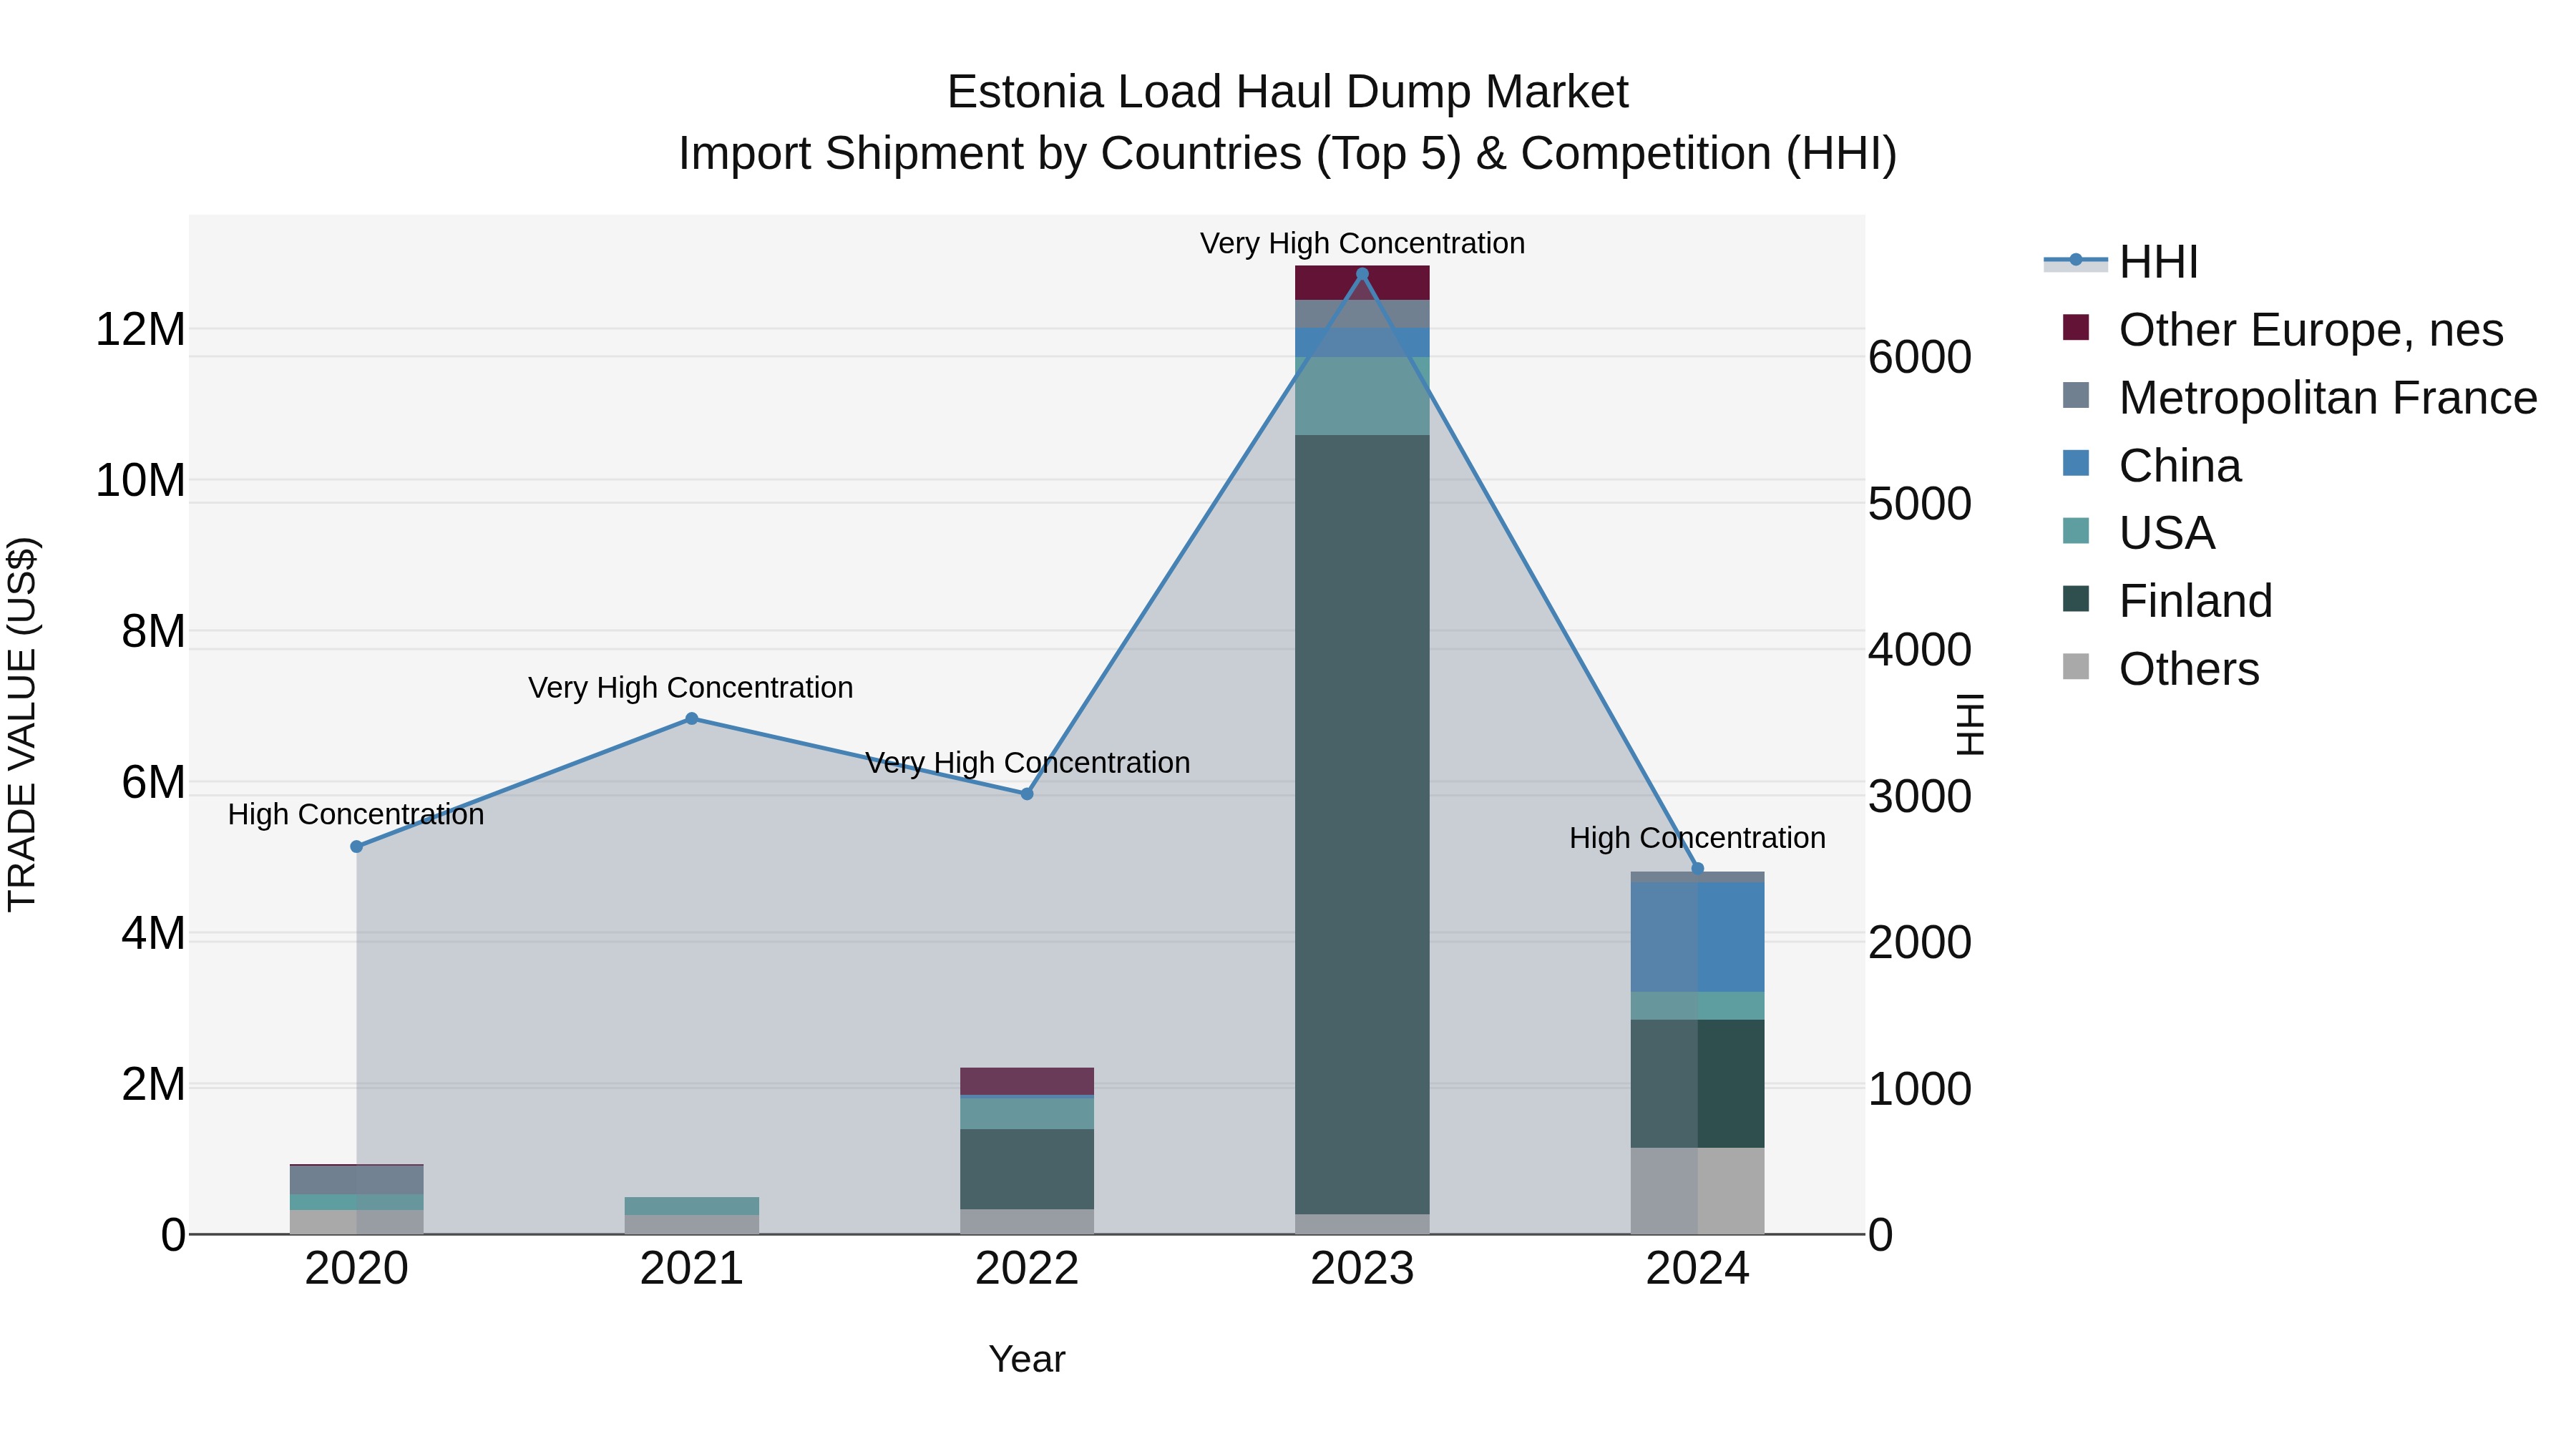
Task: Click the 2020 High Concentration annotation
Action: tap(356, 815)
